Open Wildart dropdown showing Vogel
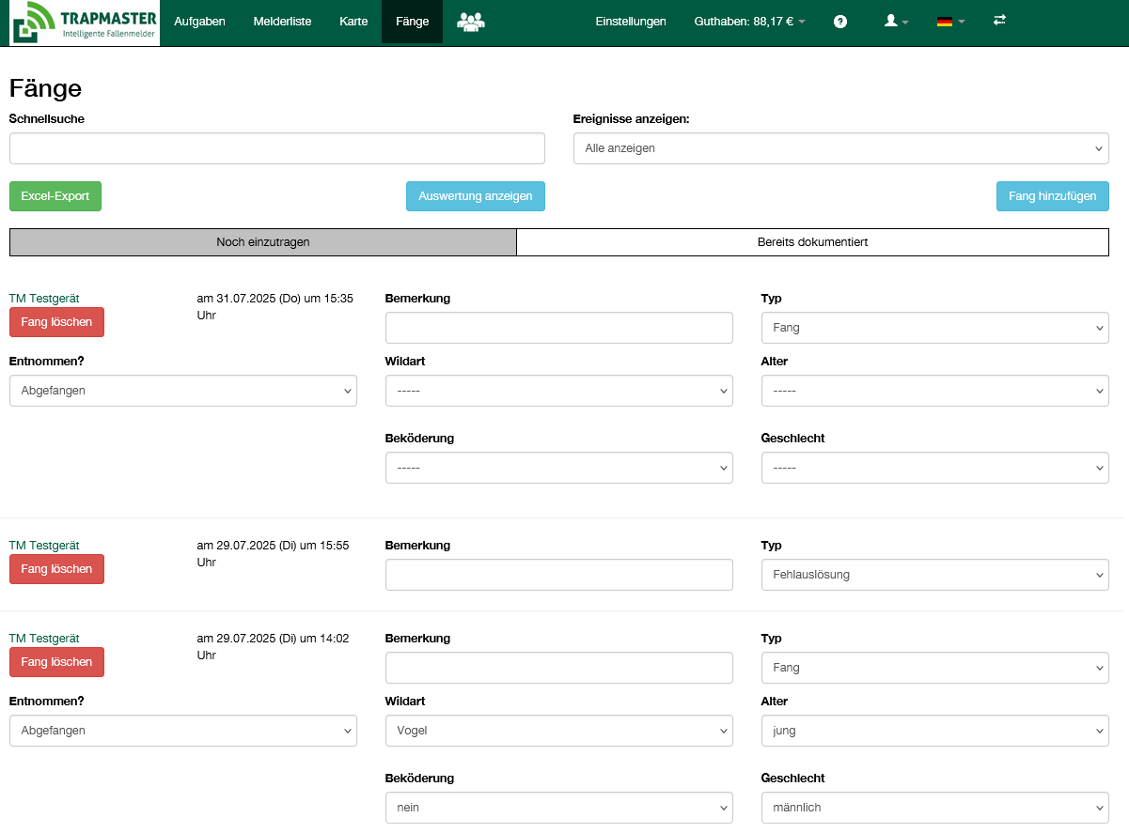Image resolution: width=1129 pixels, height=833 pixels. [558, 731]
